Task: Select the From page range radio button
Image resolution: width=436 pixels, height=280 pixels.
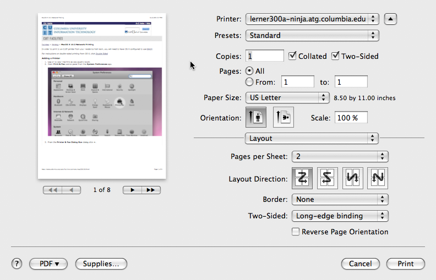Action: click(249, 82)
